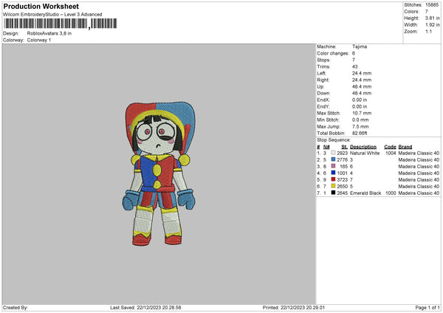Click the 'N#' column header

[x=326, y=147]
